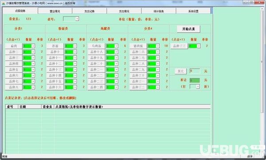Viewport: 266px width, 160px height.
Task: Open the 系统设置 tab
Action: (193, 11)
